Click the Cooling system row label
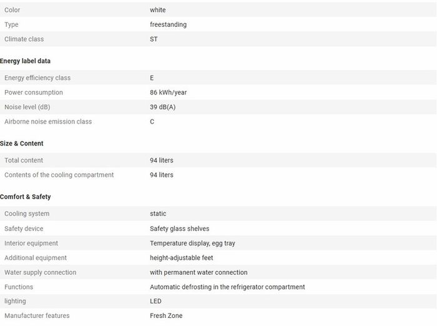The image size is (437, 326). (x=27, y=214)
